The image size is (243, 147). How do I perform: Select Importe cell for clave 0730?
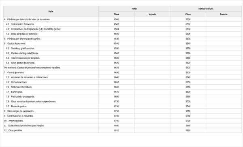(152, 102)
